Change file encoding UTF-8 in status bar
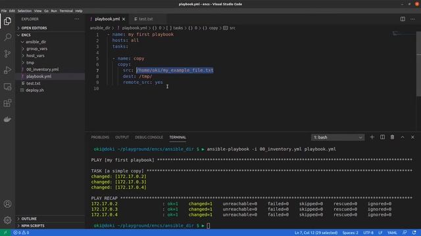This screenshot has width=421, height=236. click(368, 233)
